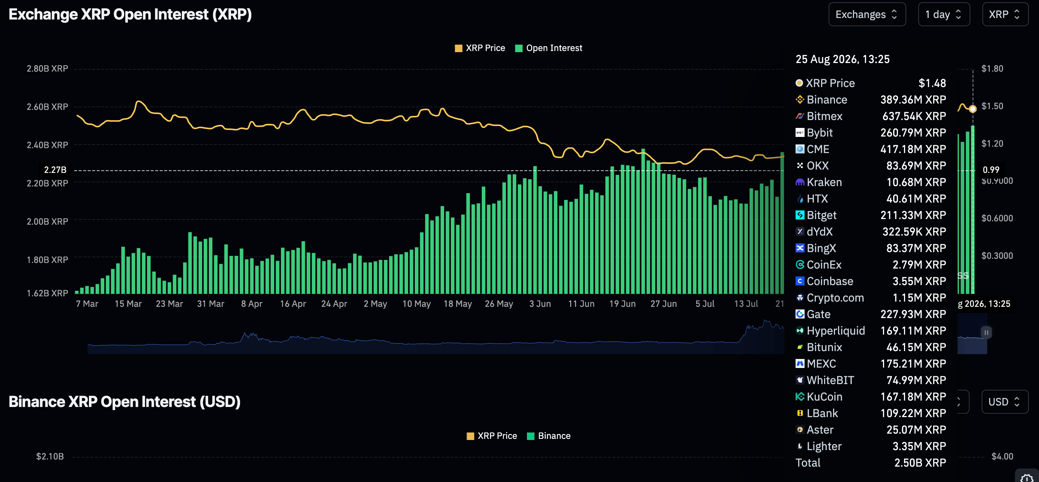Click the 2.80B XRP axis label
Screen dimensions: 1039x482
(x=47, y=69)
